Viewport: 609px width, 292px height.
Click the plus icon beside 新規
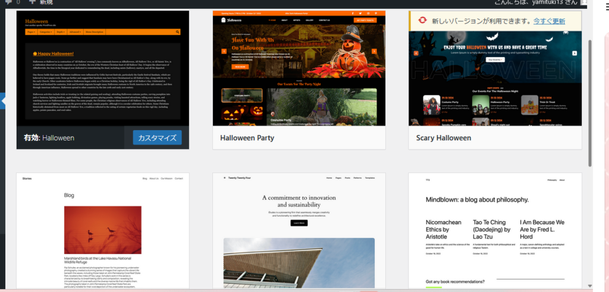(x=32, y=2)
